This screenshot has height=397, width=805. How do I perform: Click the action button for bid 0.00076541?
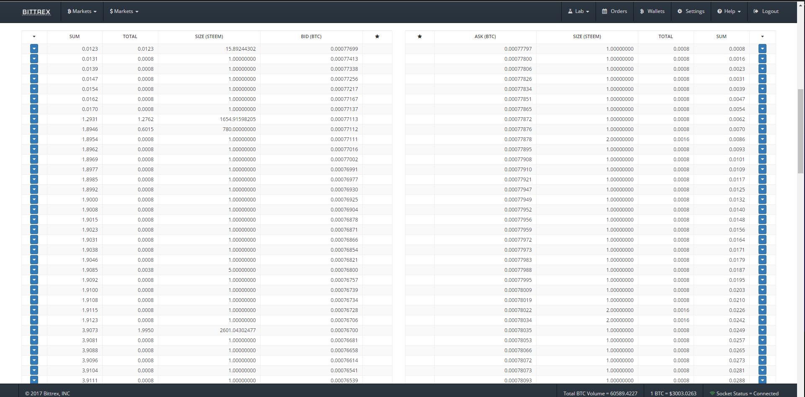(x=34, y=370)
